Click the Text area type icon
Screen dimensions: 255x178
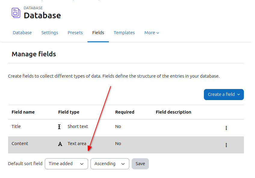[x=60, y=144]
